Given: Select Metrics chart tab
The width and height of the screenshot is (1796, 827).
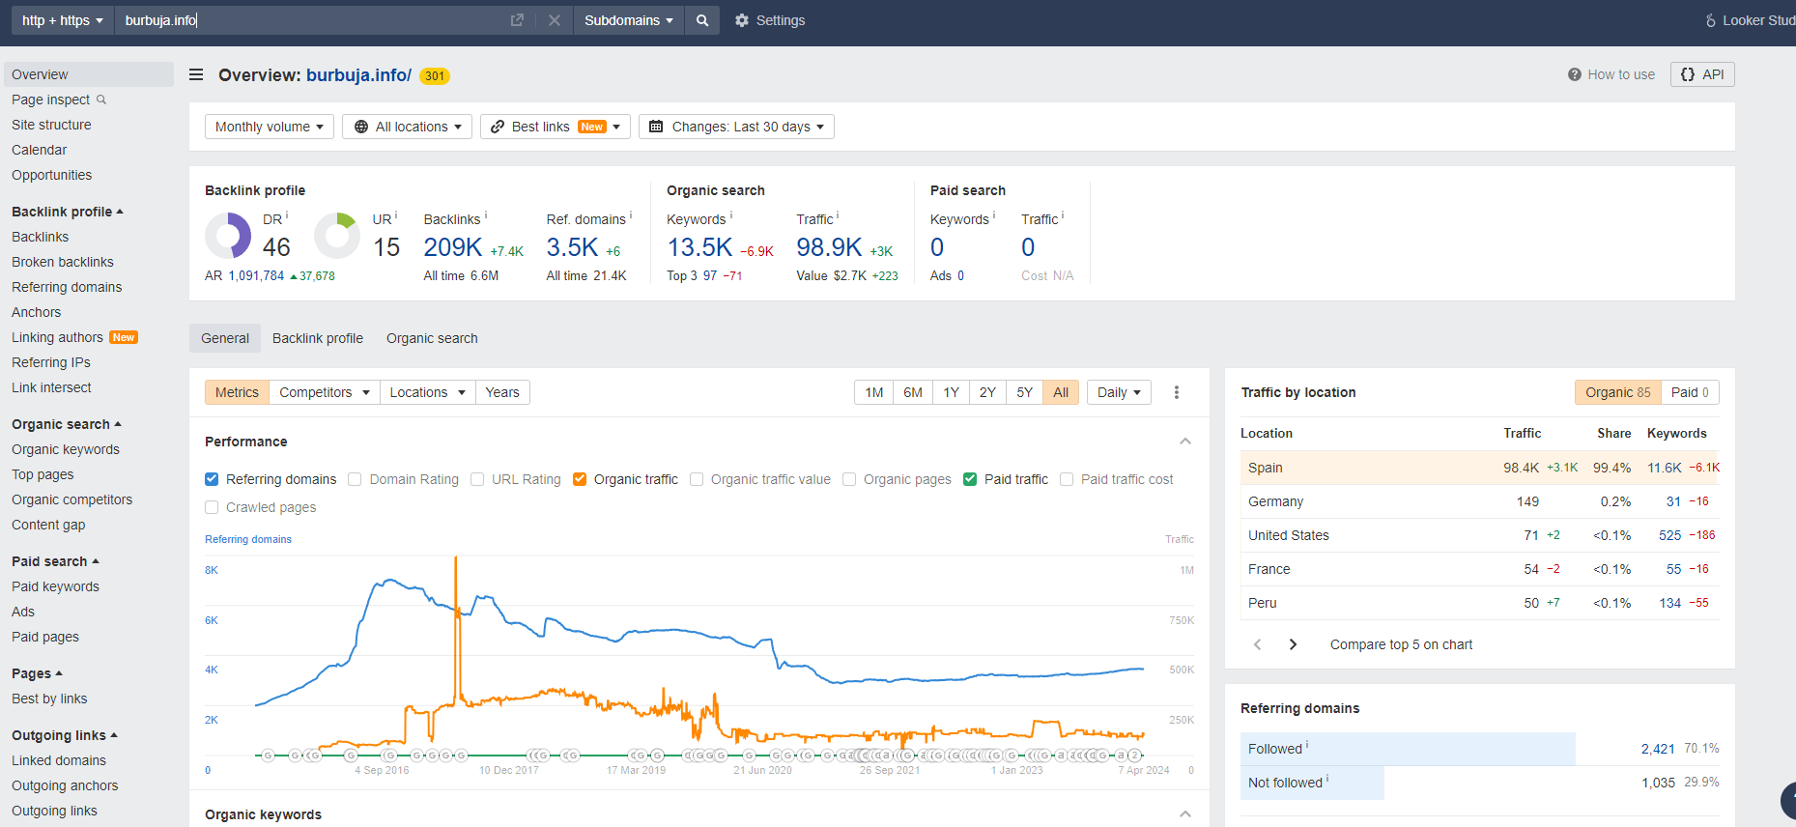Looking at the screenshot, I should coord(237,392).
